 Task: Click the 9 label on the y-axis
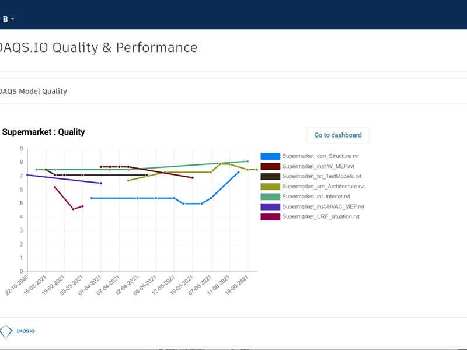pos(21,149)
